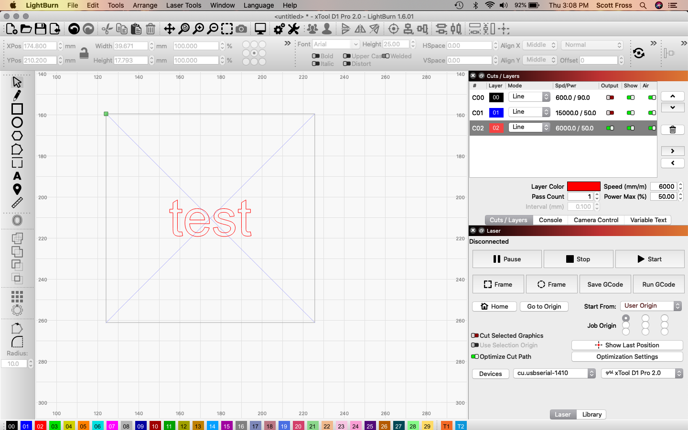688x430 pixels.
Task: Select the top-left Job Origin radio button
Action: click(626, 318)
